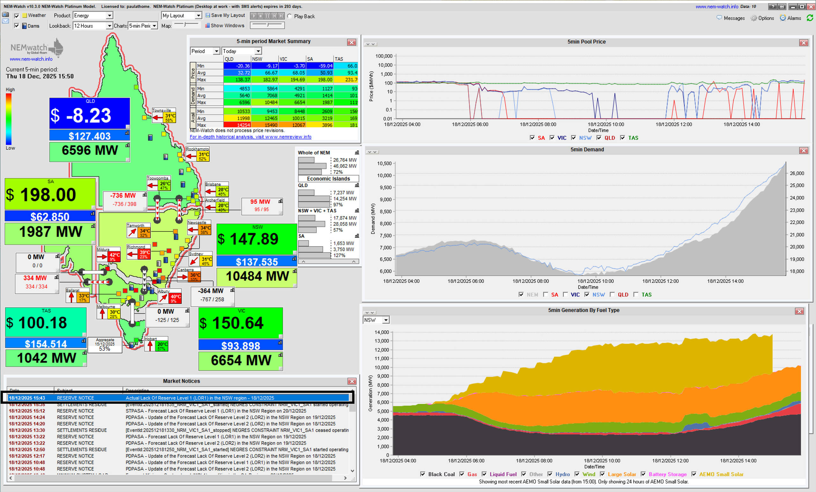Viewport: 816px width, 492px height.
Task: Click the help question mark icon
Action: [773, 7]
